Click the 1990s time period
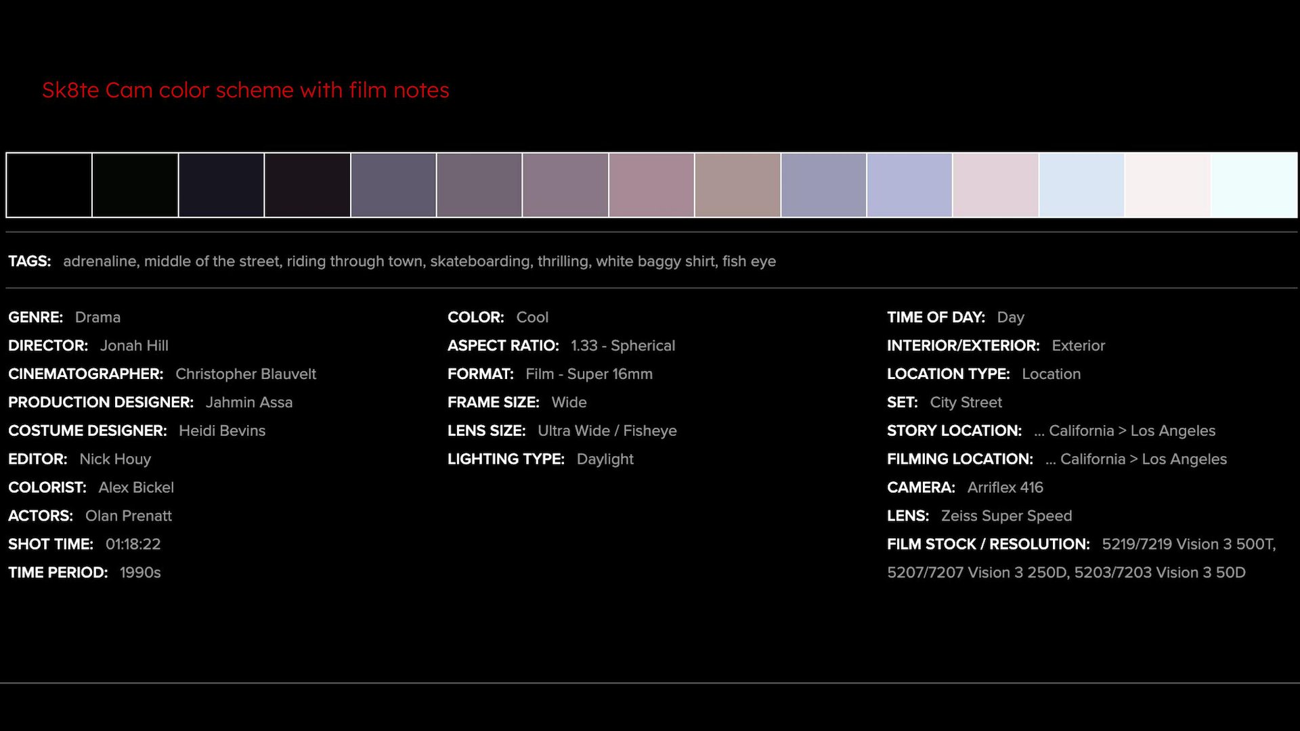This screenshot has height=731, width=1300. tap(140, 573)
